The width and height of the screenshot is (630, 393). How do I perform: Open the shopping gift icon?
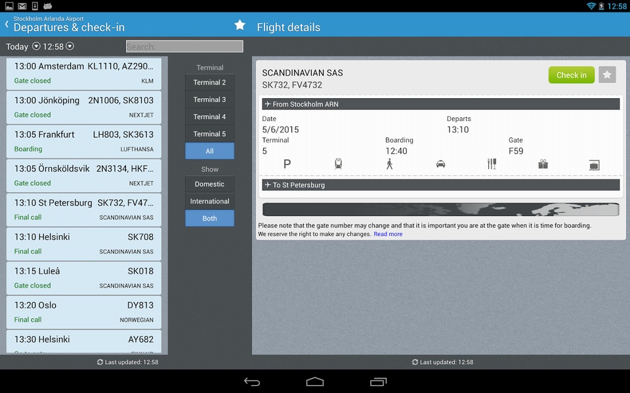pos(543,164)
